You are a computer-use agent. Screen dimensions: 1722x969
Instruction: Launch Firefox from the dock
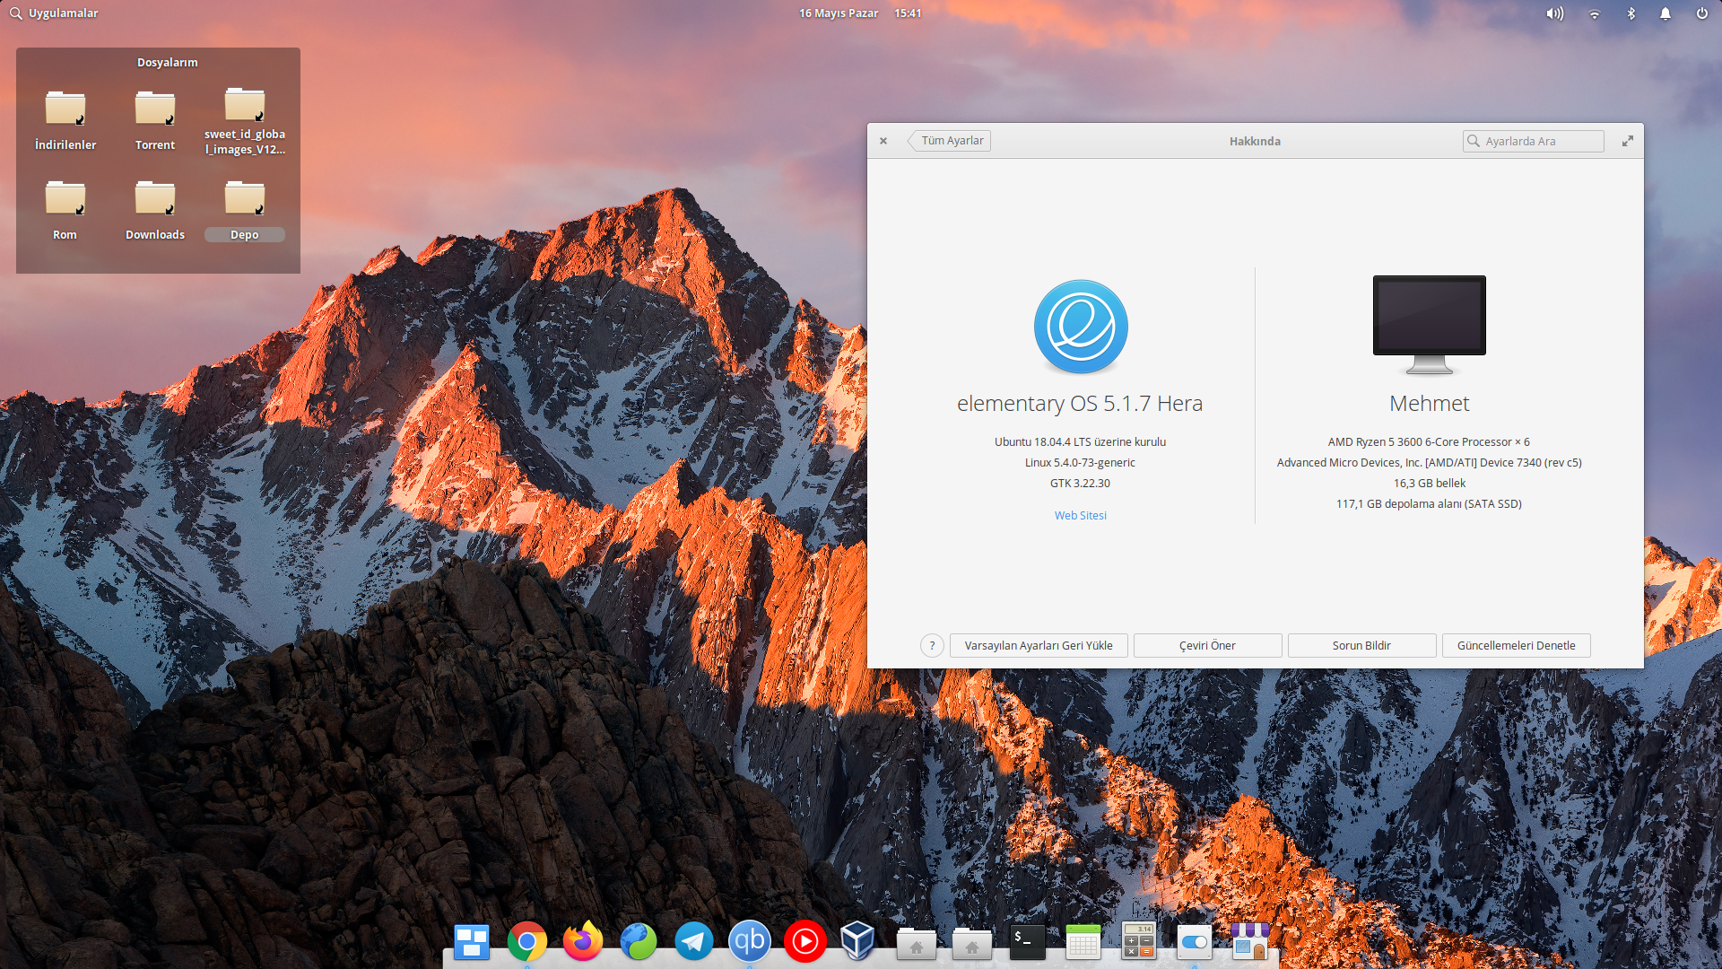pyautogui.click(x=583, y=941)
